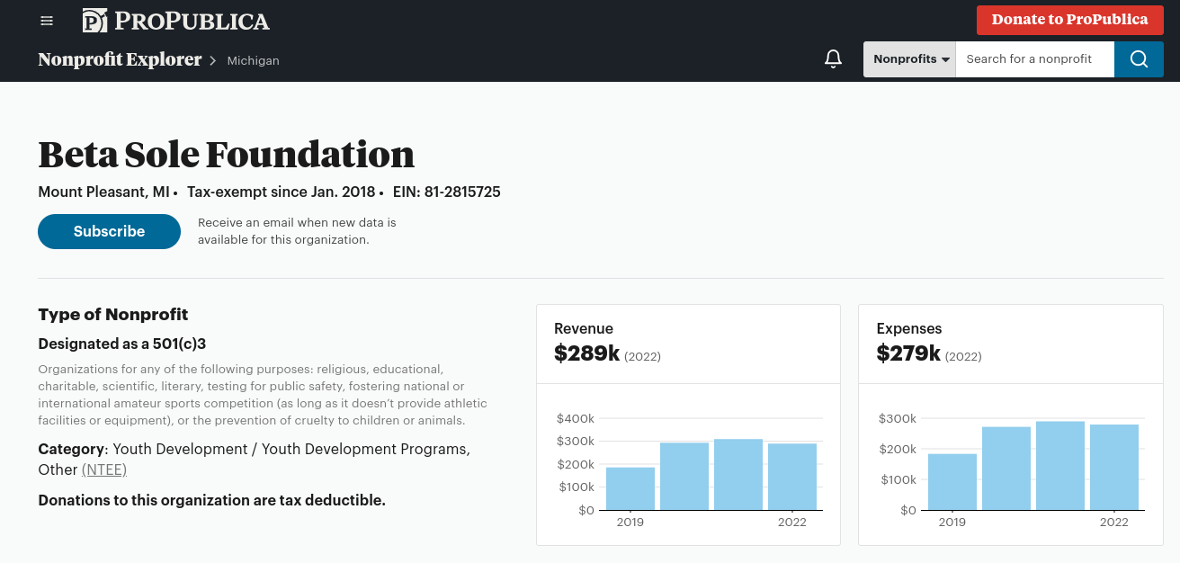
Task: Open the NTEE category link
Action: pos(104,469)
